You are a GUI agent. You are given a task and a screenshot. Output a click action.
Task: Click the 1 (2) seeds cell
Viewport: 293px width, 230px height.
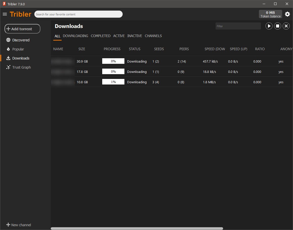pyautogui.click(x=156, y=62)
